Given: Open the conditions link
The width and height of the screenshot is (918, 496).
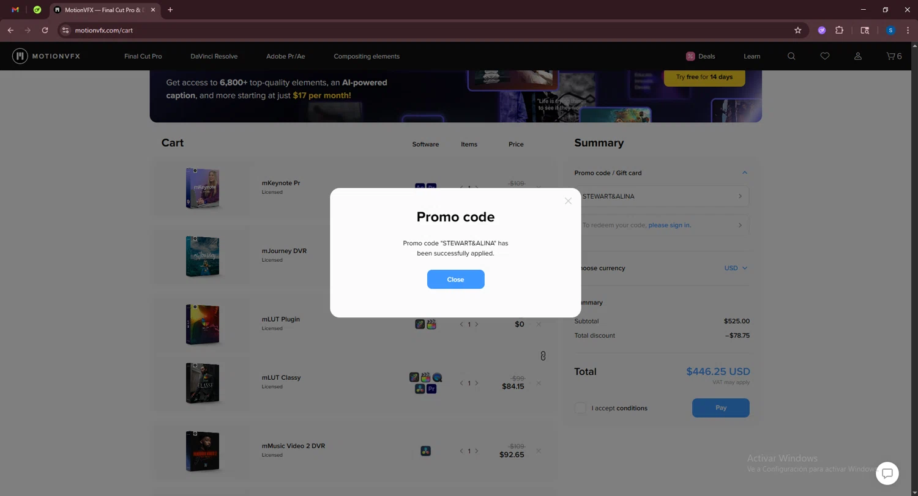Looking at the screenshot, I should click(x=632, y=408).
